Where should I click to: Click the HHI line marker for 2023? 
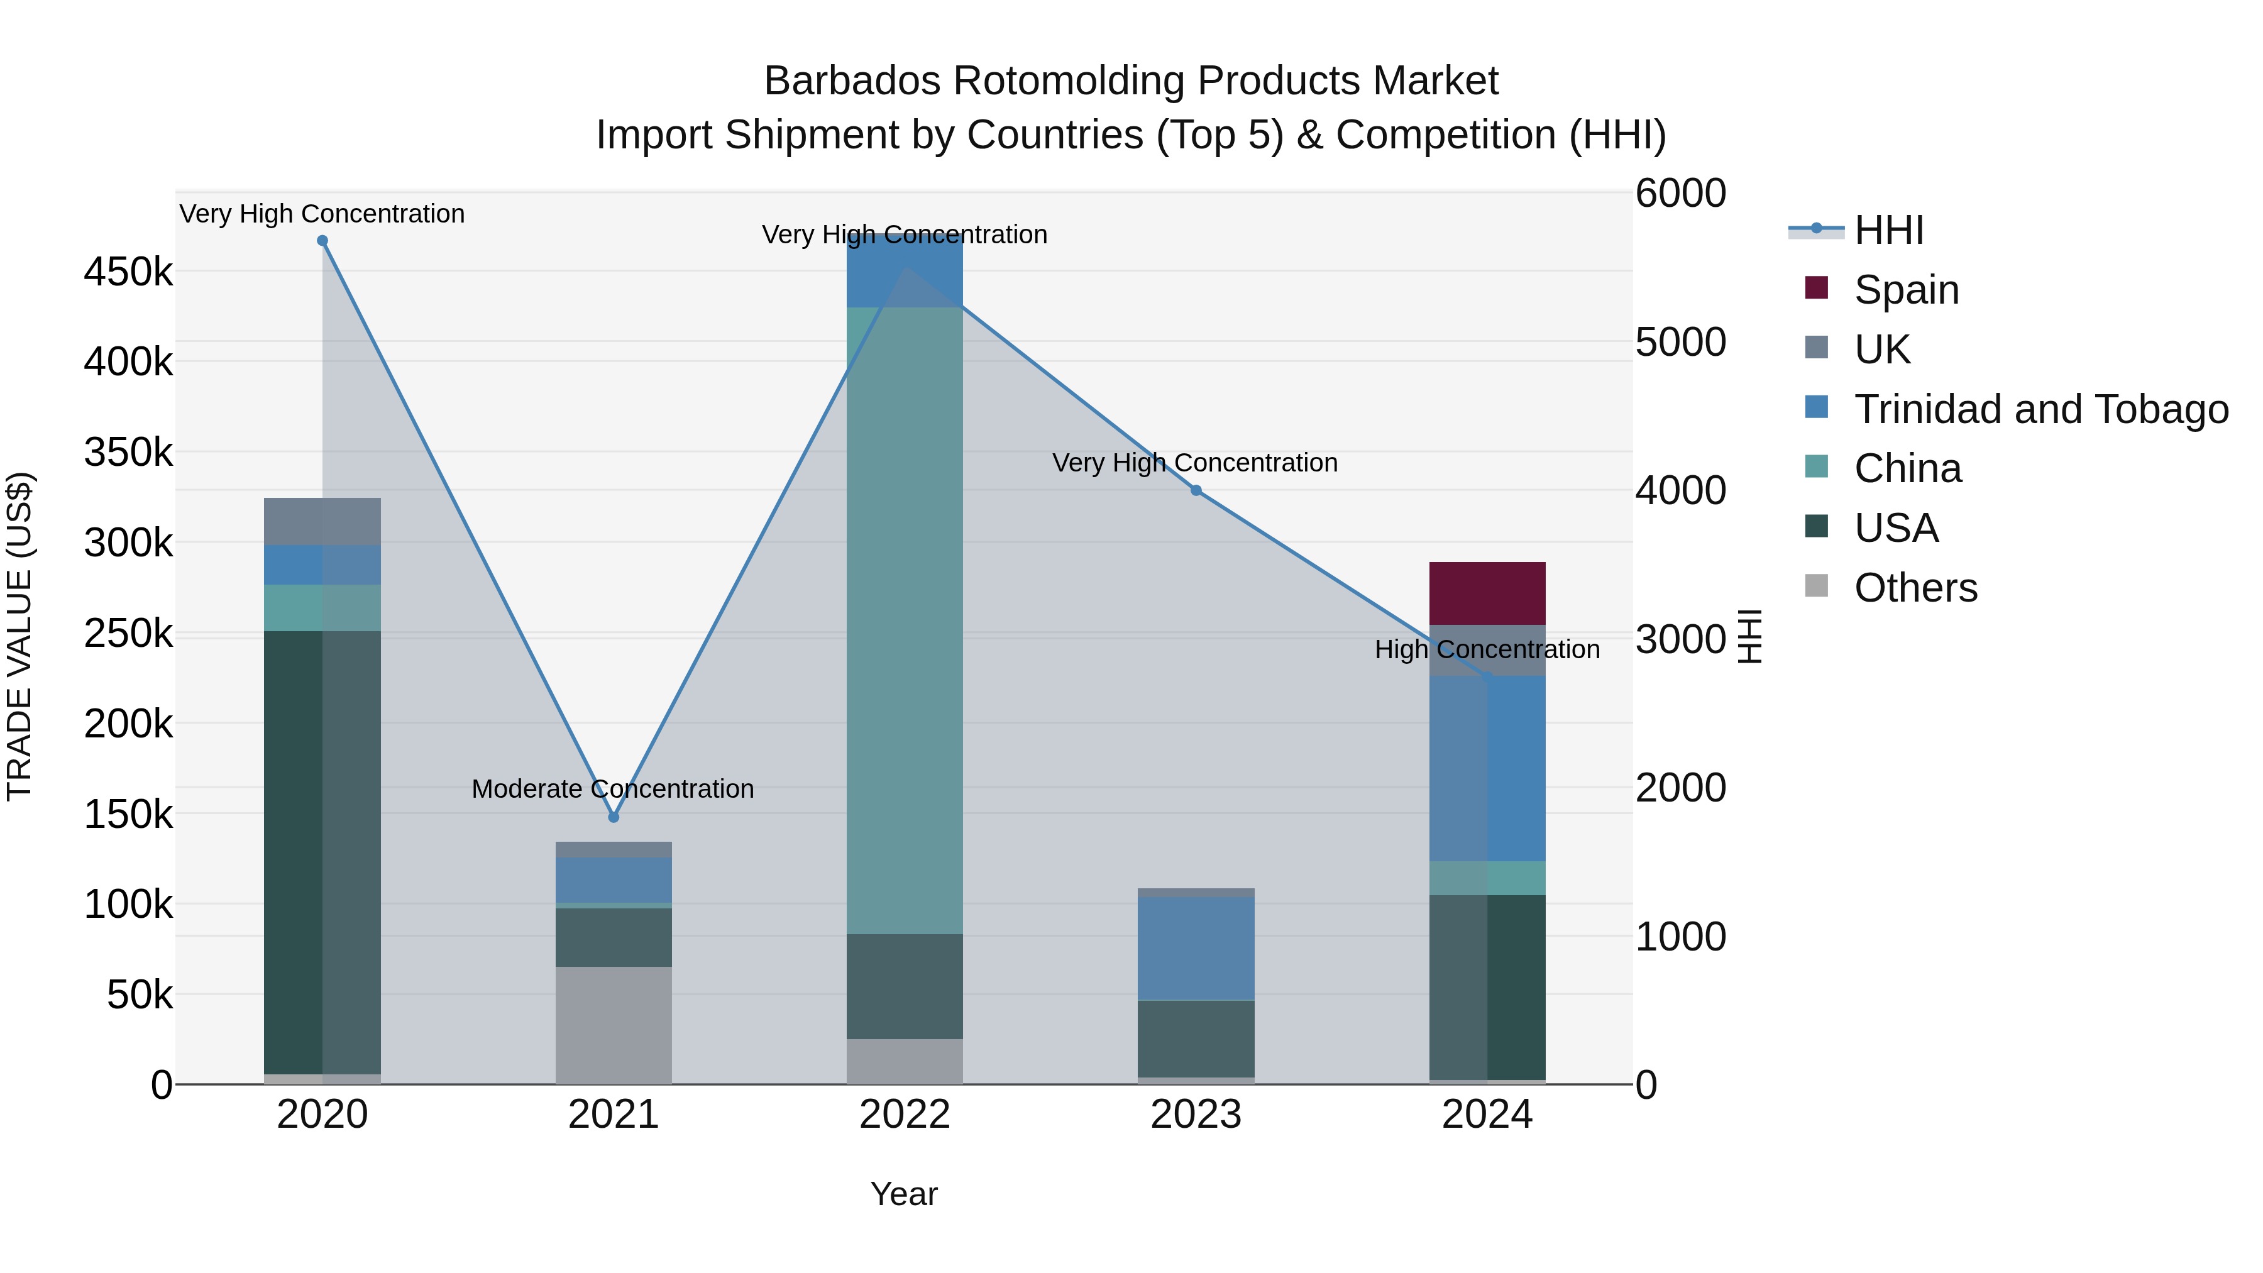(x=1196, y=490)
